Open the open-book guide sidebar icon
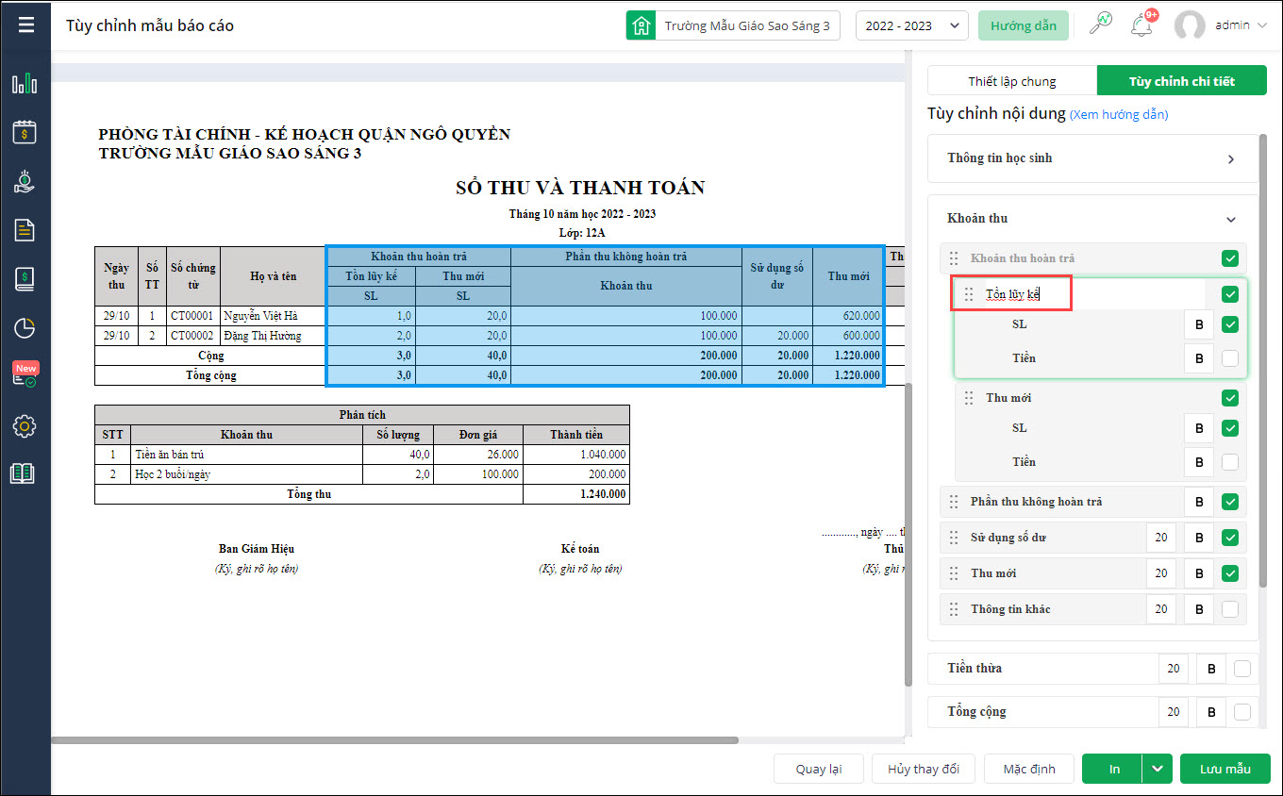Viewport: 1283px width, 796px height. [23, 473]
